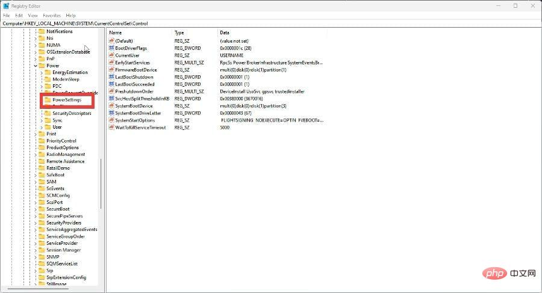Select the Remote Assistance tree key
The width and height of the screenshot is (542, 293).
65,161
